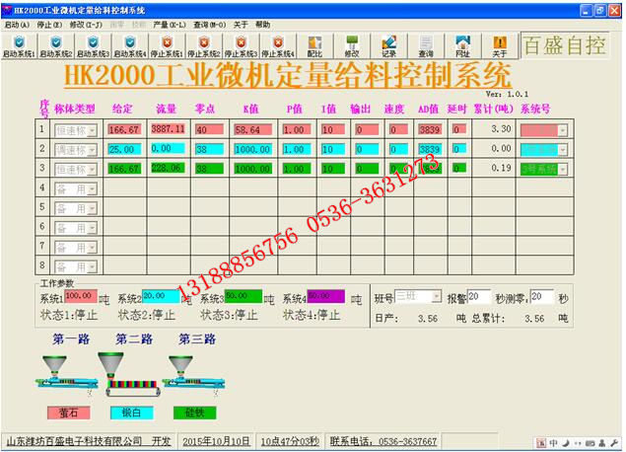
Task: Open the 配比 ratio tool
Action: pos(314,46)
